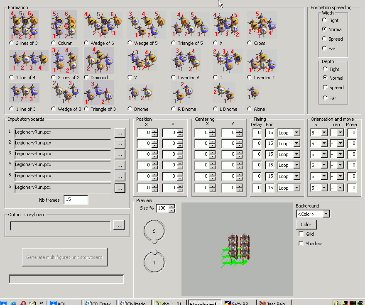Click the Diamond formation picture
Screen dimensions: 365x305
pos(99,60)
